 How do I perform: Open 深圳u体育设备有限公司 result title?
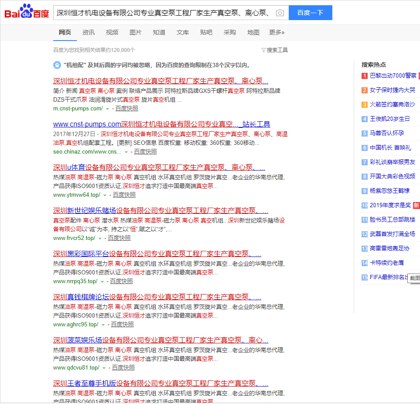pyautogui.click(x=159, y=167)
